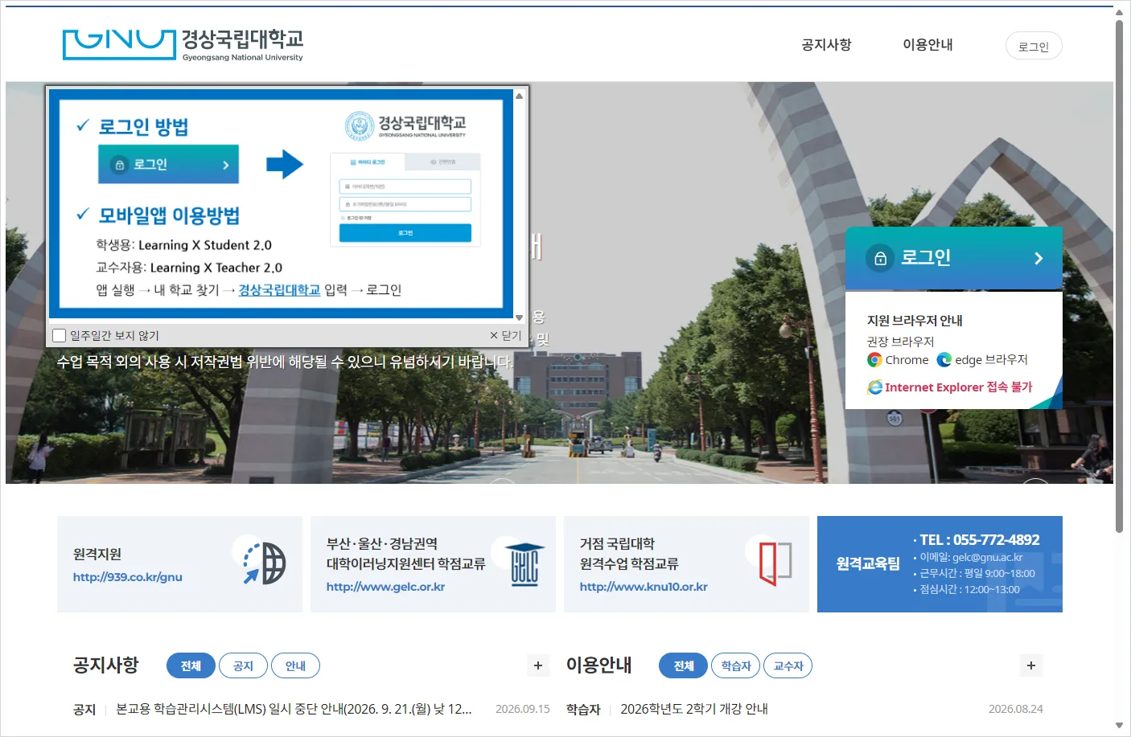This screenshot has height=737, width=1131.
Task: Click the 원격교육팀 label
Action: pyautogui.click(x=868, y=563)
